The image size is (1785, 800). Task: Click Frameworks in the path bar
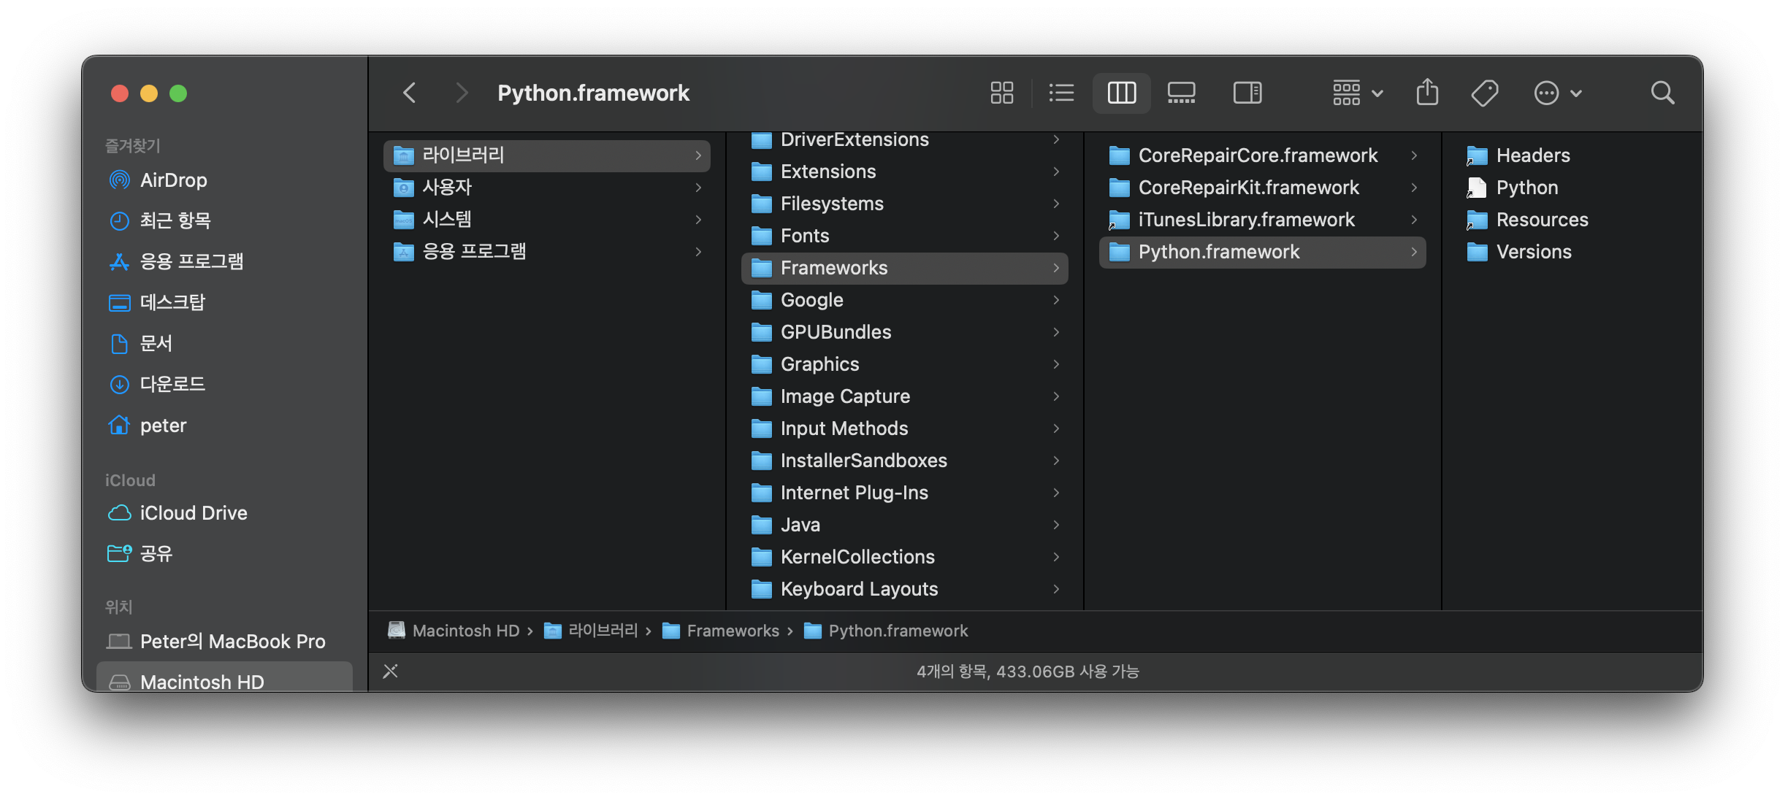pyautogui.click(x=732, y=631)
